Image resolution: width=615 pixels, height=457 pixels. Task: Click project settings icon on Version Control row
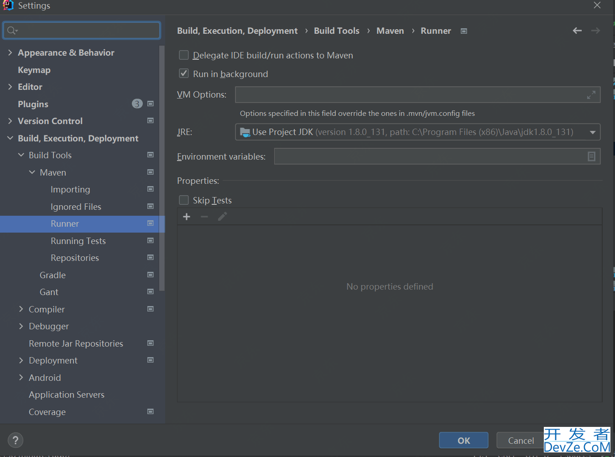click(x=151, y=121)
